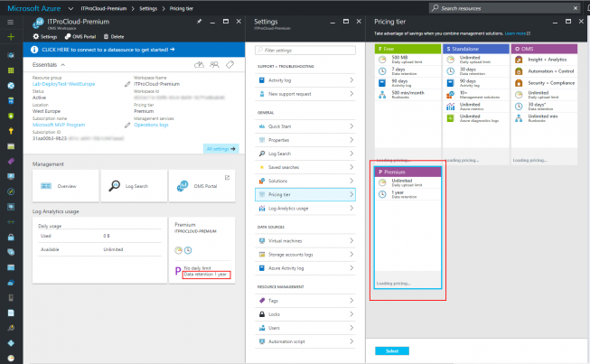590x364 pixels.
Task: Open Saved searches in Settings
Action: 305,167
